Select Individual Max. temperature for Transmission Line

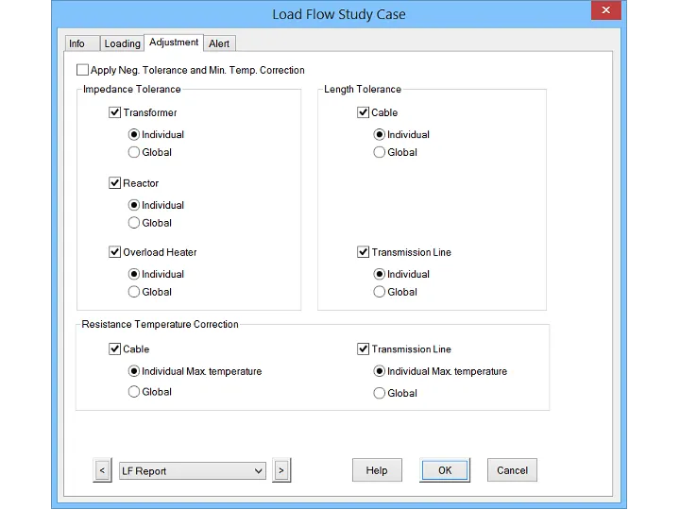[380, 371]
